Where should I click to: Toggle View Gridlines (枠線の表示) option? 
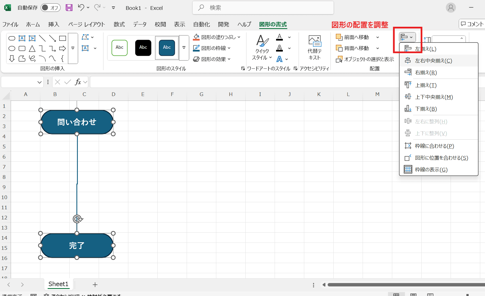(x=431, y=170)
